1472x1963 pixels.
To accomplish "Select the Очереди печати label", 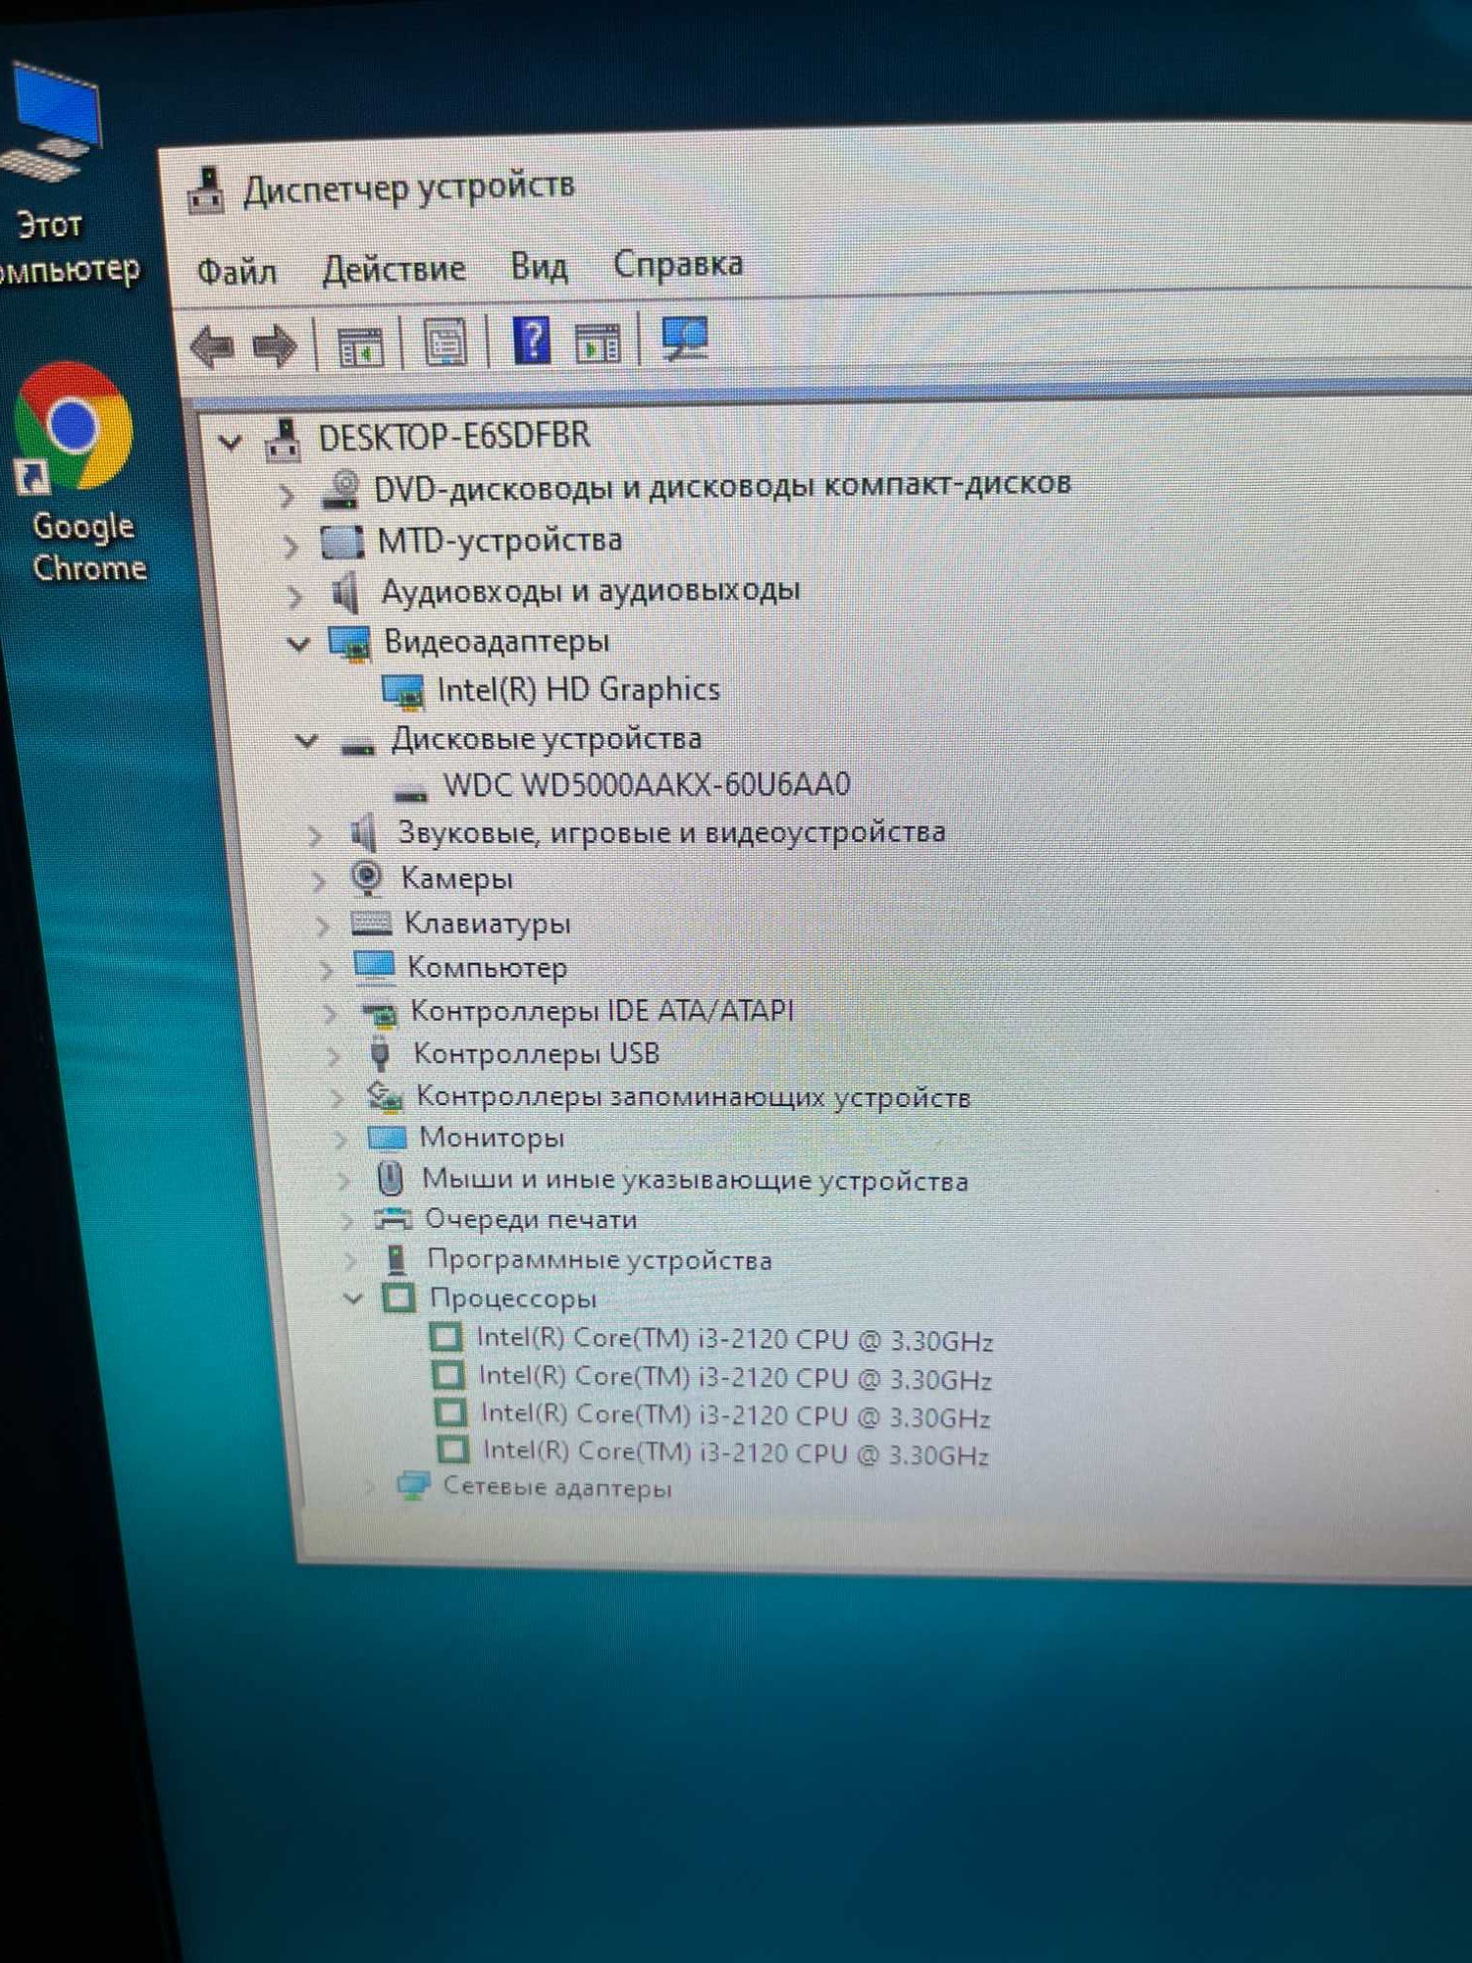I will point(530,1220).
